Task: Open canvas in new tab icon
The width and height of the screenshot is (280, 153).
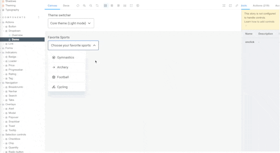Action: click(230, 6)
